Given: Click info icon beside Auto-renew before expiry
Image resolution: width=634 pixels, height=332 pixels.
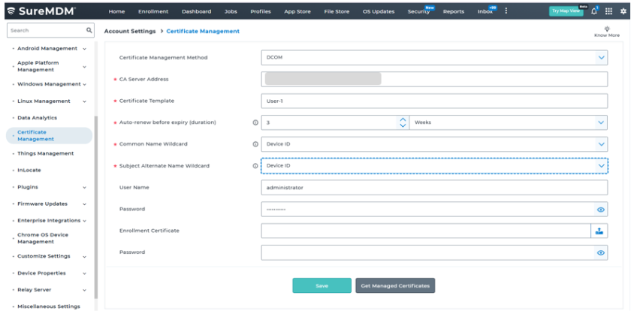Looking at the screenshot, I should point(256,122).
